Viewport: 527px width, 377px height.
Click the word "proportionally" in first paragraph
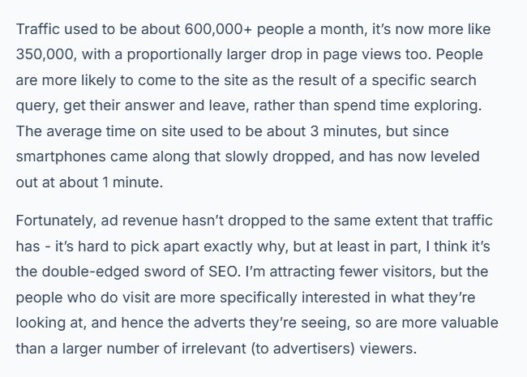(174, 55)
